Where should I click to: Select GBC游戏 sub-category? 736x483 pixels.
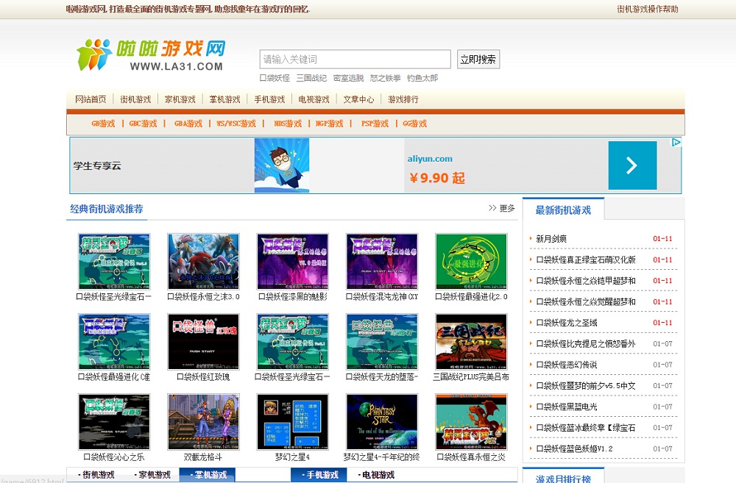pos(144,124)
